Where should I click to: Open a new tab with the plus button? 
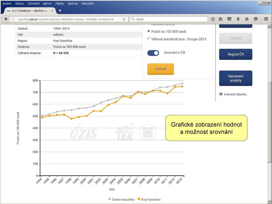60,10
